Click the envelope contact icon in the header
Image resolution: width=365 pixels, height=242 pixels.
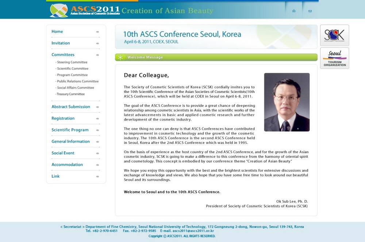310,11
